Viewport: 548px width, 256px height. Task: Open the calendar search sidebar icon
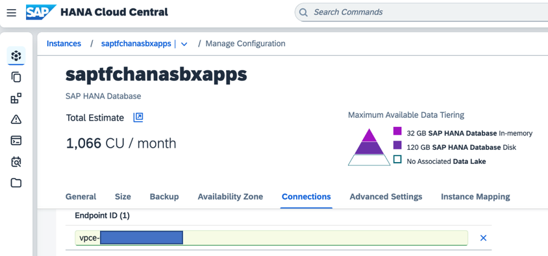point(16,162)
